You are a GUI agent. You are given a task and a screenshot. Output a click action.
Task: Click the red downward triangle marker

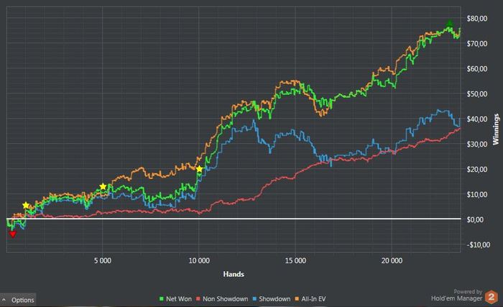point(12,234)
